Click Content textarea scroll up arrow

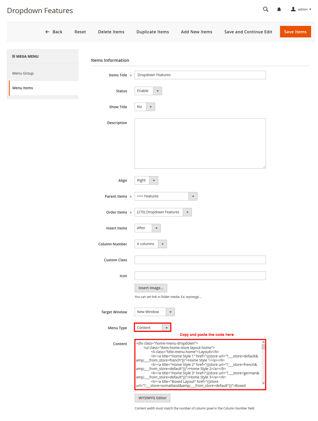pos(263,342)
